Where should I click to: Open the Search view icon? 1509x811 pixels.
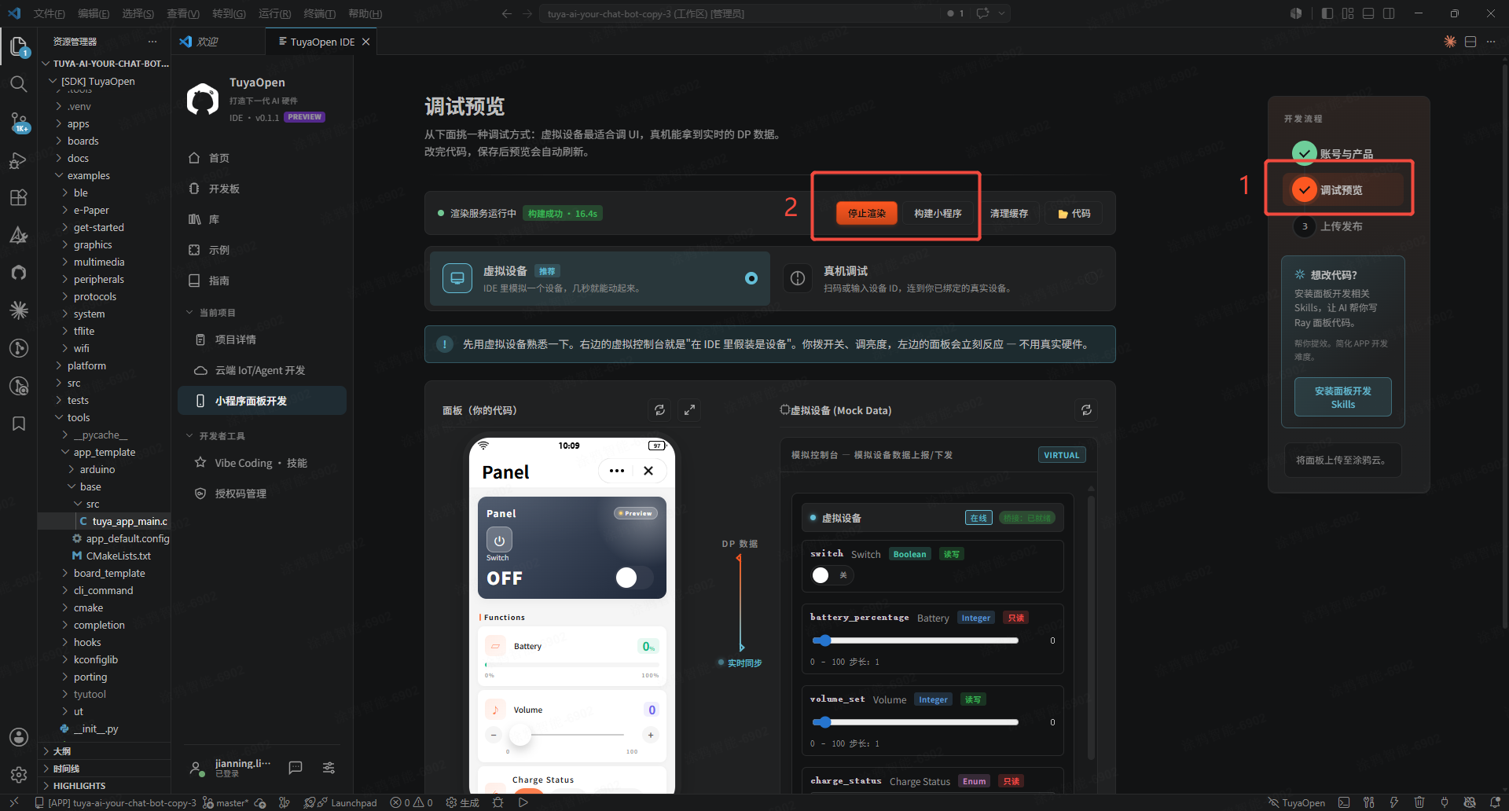tap(19, 84)
